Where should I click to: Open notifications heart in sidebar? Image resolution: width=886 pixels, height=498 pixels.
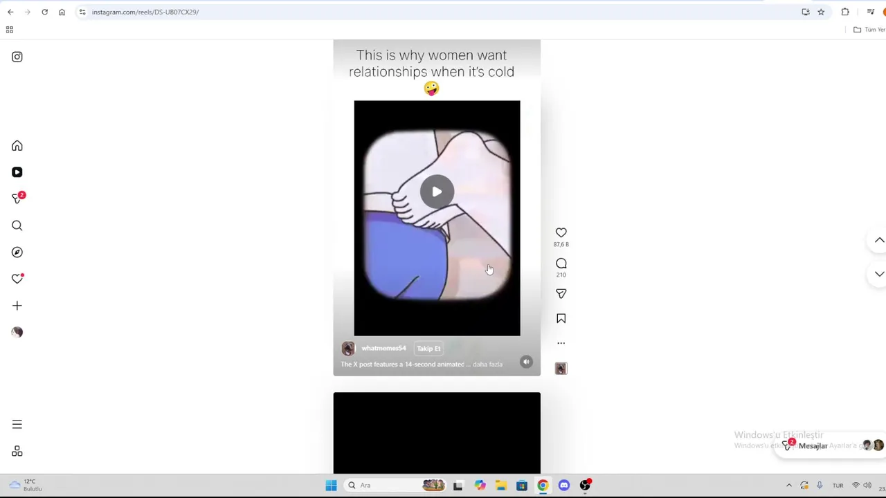pyautogui.click(x=17, y=279)
